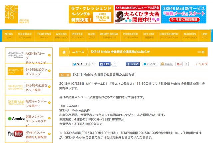Image resolution: width=213 pixels, height=143 pixels.
Task: Click the Facebook Like button
Action: (105, 64)
